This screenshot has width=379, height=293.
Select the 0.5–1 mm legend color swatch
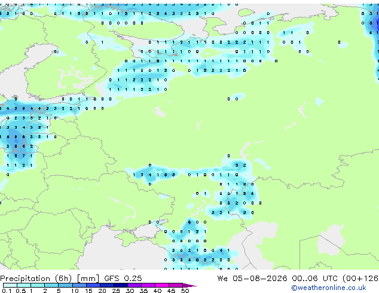tap(24, 285)
